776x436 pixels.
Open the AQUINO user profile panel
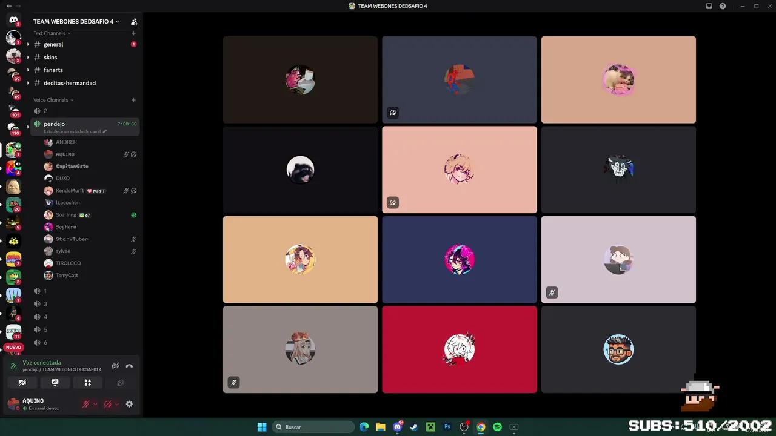(41, 404)
